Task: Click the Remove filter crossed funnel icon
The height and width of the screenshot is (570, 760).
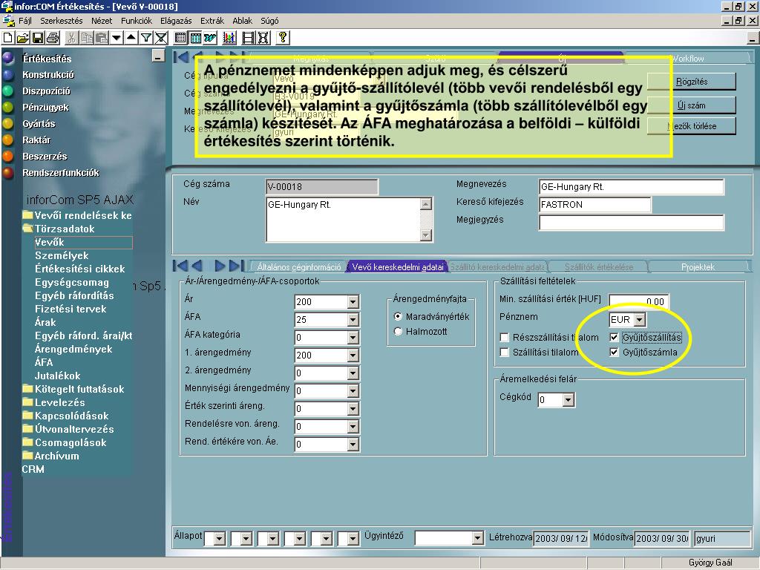Action: click(x=161, y=38)
